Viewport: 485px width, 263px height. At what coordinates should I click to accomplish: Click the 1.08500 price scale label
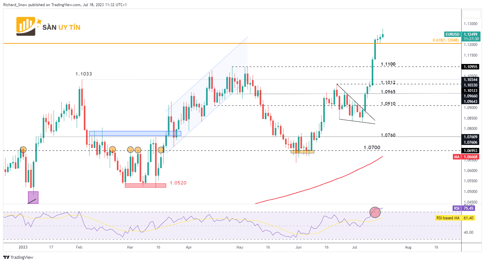coord(470,118)
